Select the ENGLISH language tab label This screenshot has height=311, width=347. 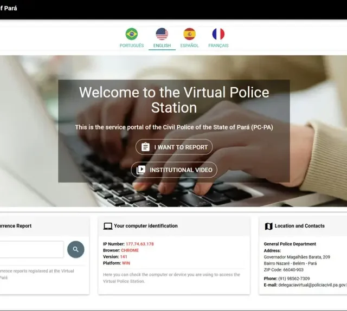162,46
